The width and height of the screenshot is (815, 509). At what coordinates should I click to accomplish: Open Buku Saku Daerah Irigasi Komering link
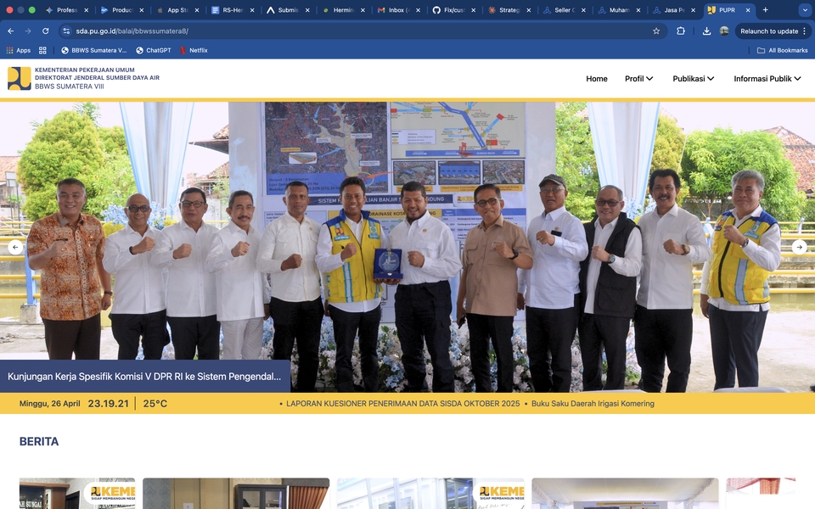click(593, 404)
